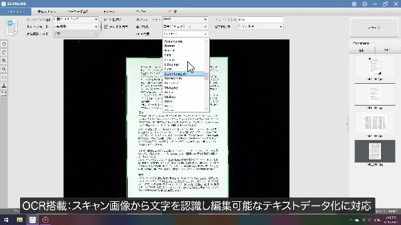Image resolution: width=401 pixels, height=225 pixels.
Task: Click the language list scroll up arrow
Action: (x=207, y=41)
